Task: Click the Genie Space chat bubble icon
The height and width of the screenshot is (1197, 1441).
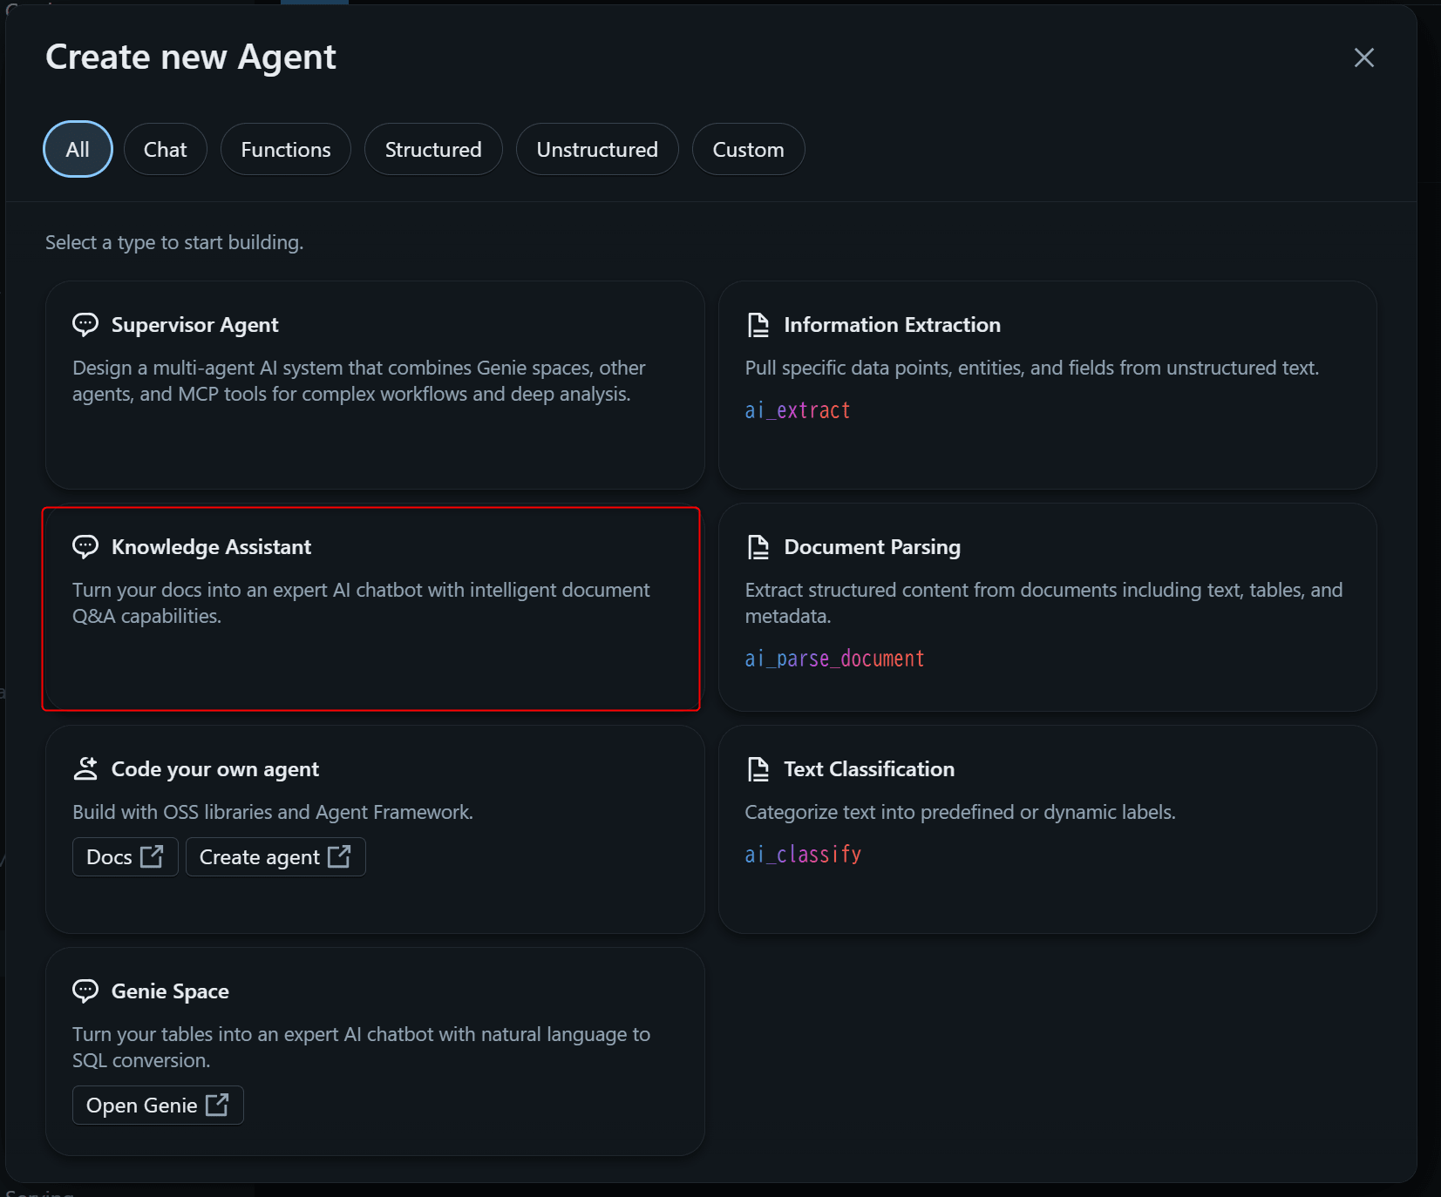Action: (x=85, y=991)
